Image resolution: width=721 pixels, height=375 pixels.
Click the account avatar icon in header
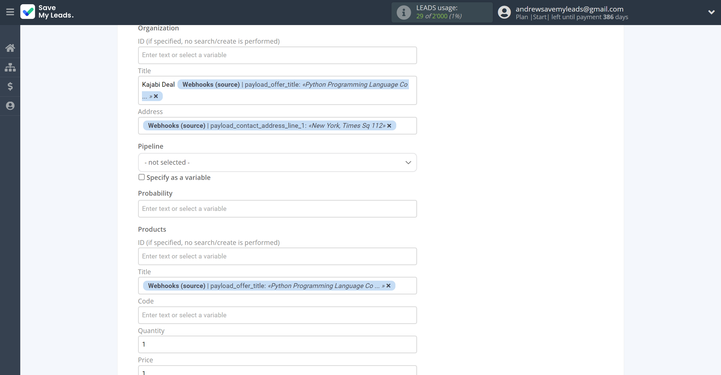click(504, 12)
